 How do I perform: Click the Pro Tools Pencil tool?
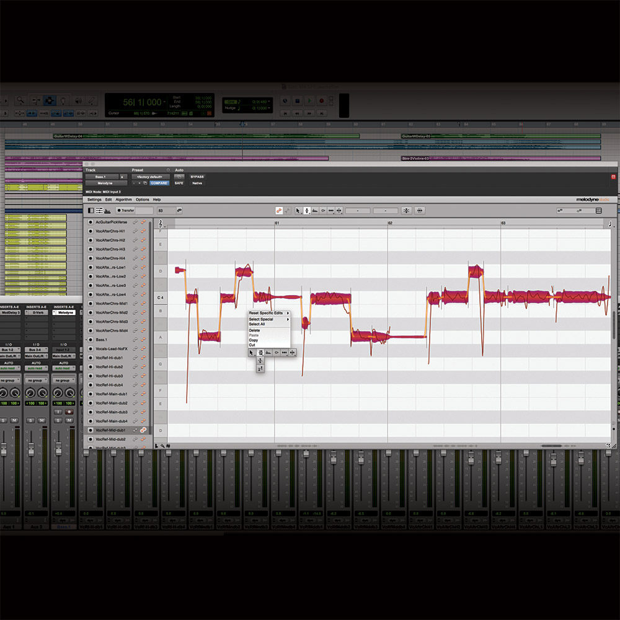point(91,100)
